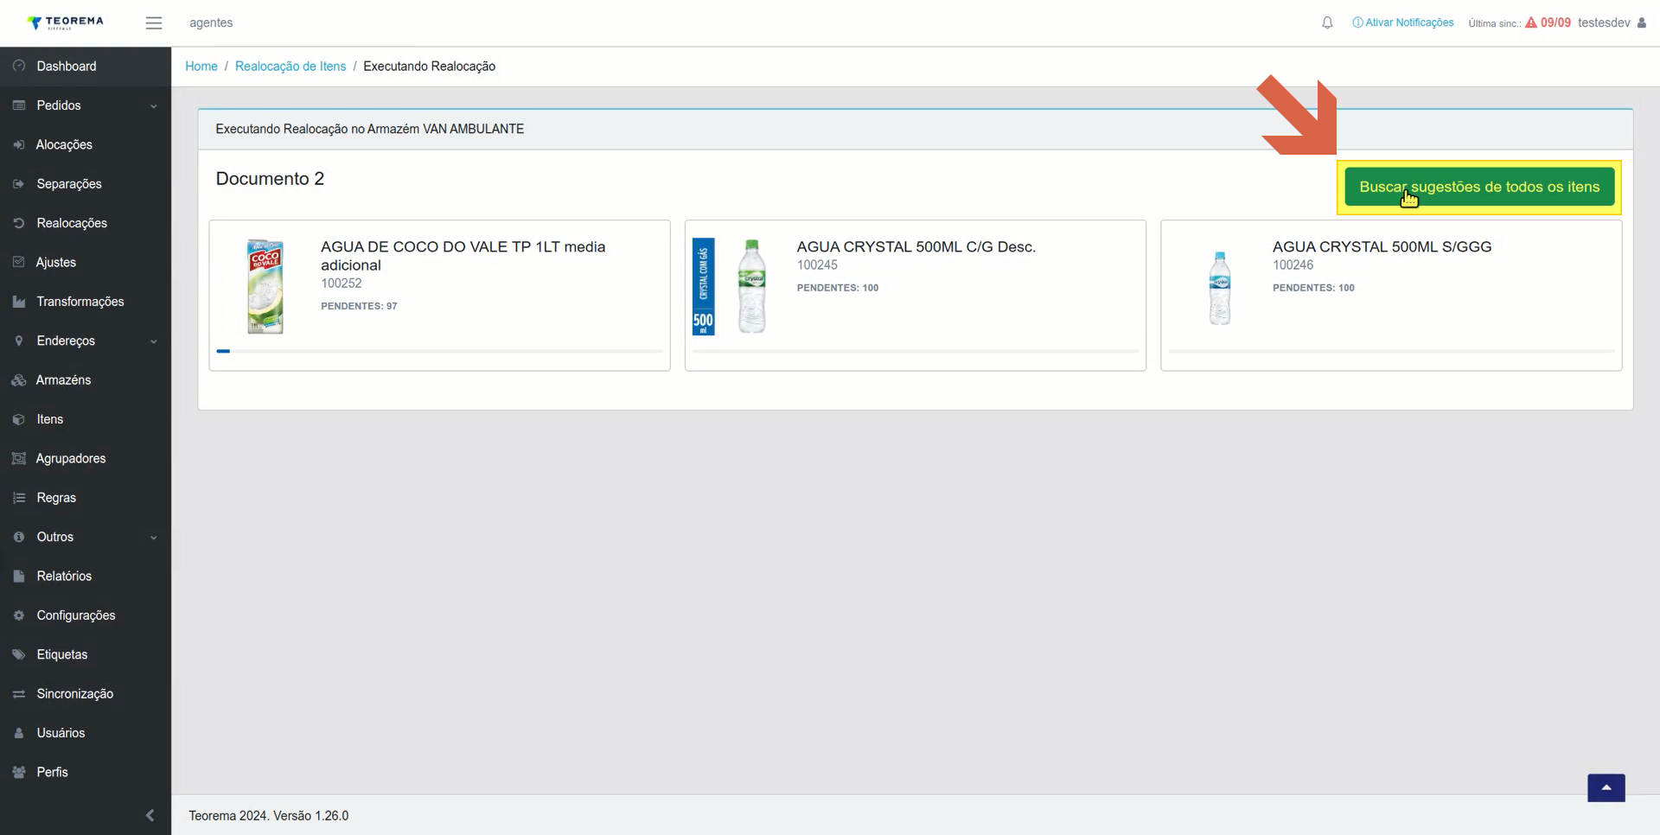This screenshot has height=835, width=1660.
Task: Click the Crystal S/GGG progress bar
Action: click(x=1391, y=351)
